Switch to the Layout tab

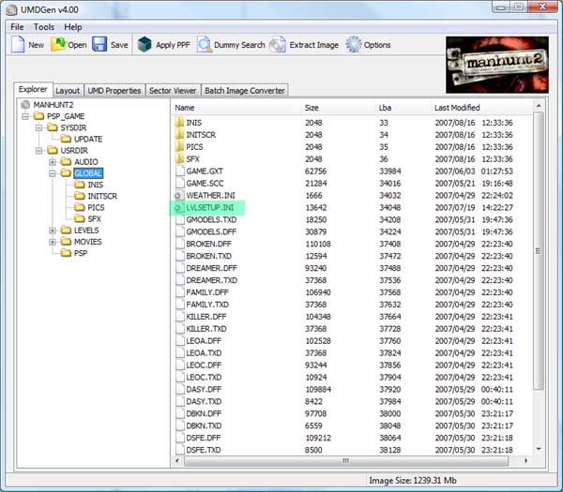(68, 91)
